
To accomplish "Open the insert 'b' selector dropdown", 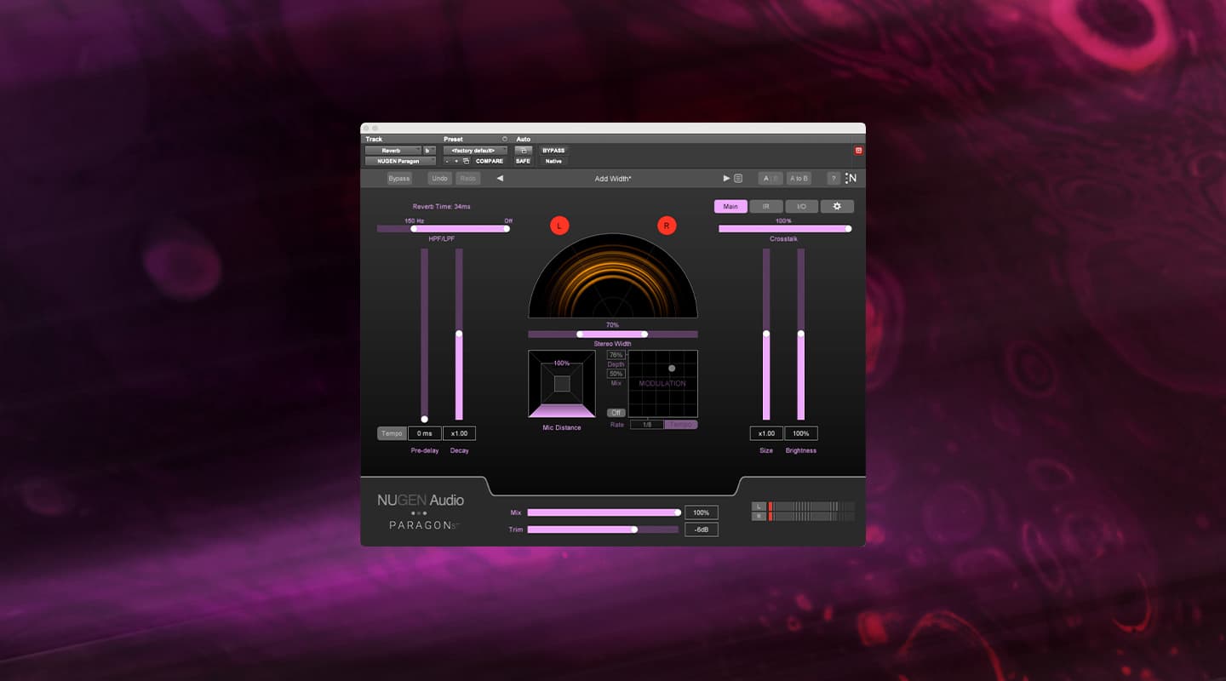I will tap(430, 151).
